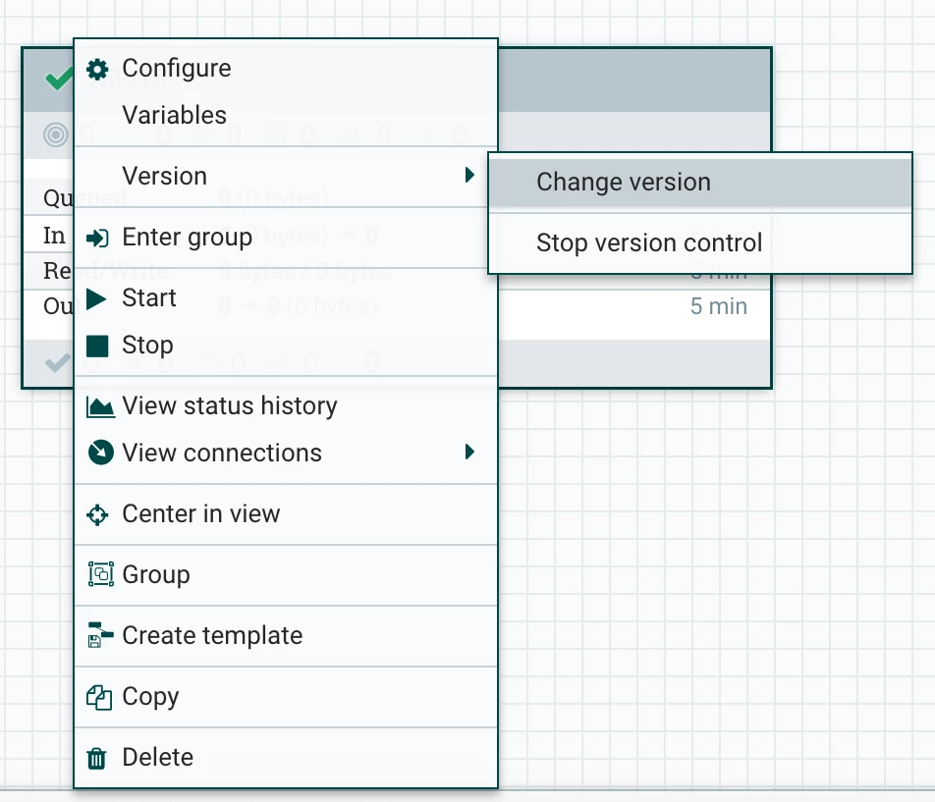Click the Stop square icon
Viewport: 935px width, 802px height.
coord(97,346)
